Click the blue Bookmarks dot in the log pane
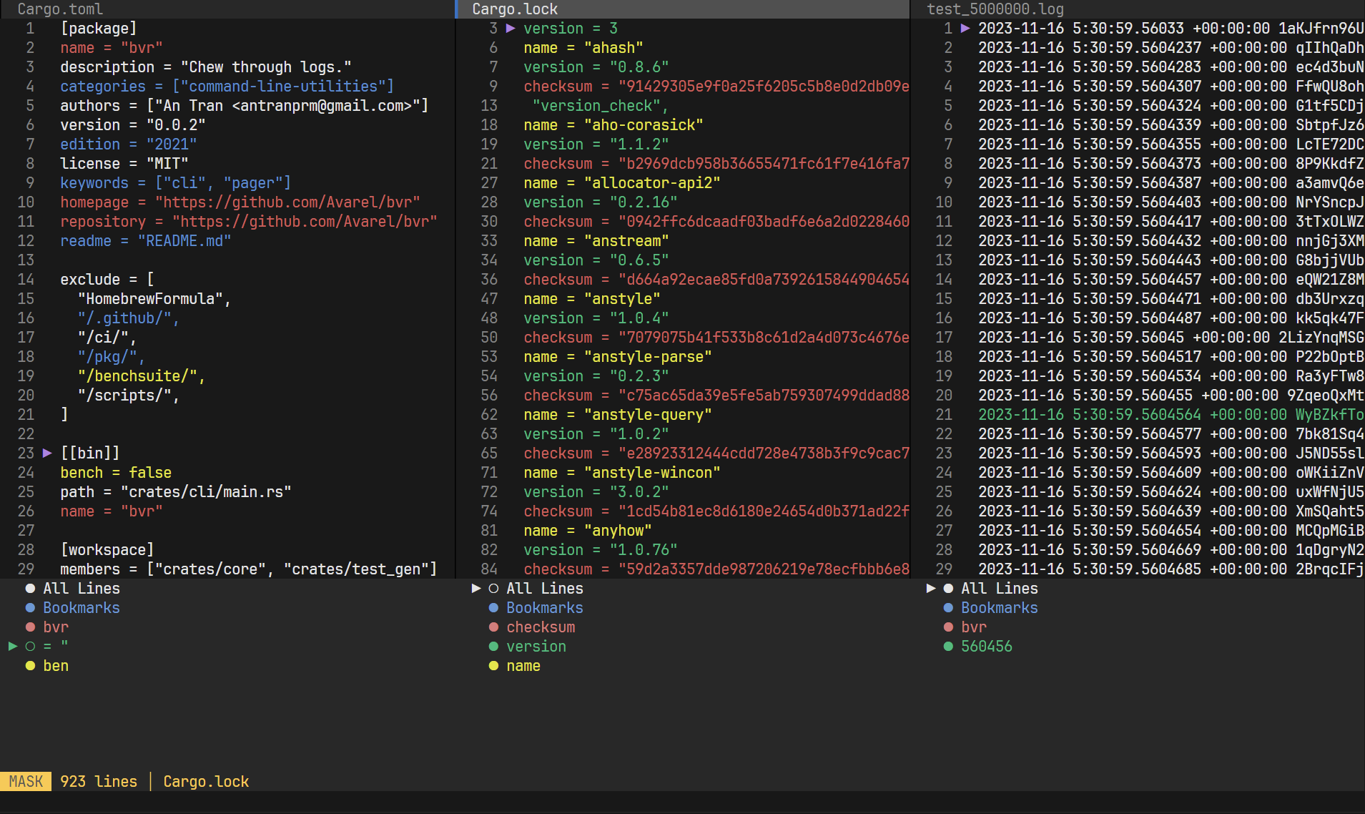Screen dimensions: 1365x814 [x=947, y=608]
